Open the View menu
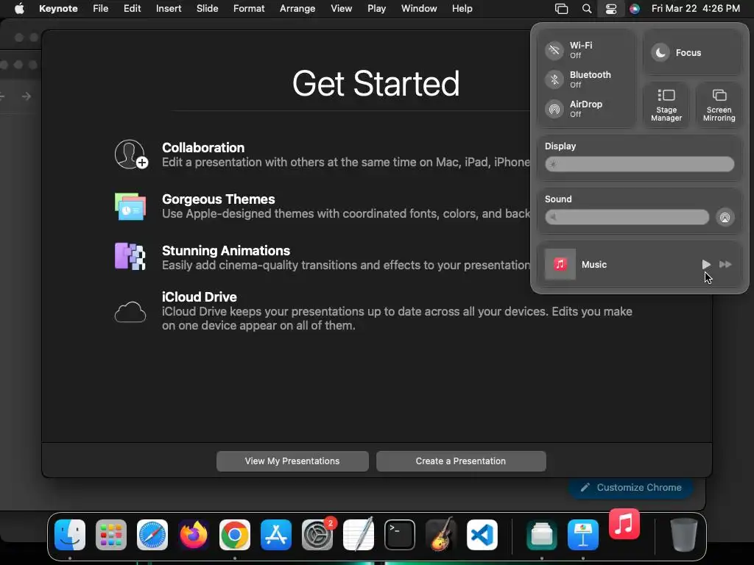Image resolution: width=754 pixels, height=565 pixels. (x=342, y=9)
